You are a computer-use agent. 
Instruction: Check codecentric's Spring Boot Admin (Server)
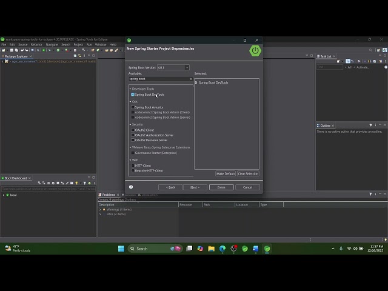pyautogui.click(x=133, y=117)
